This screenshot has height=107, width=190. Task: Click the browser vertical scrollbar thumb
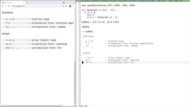tap(75, 82)
